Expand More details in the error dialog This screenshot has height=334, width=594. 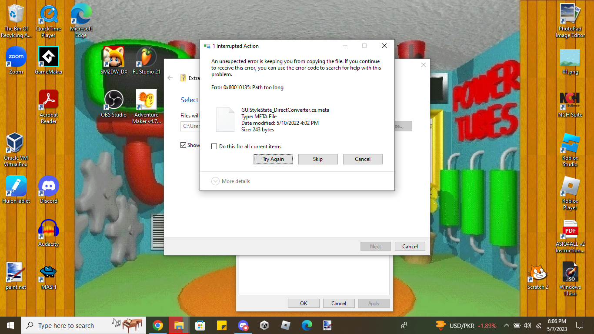click(x=230, y=181)
